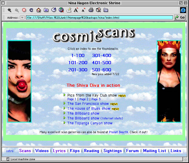Open the History clock icon

pos(54,10)
